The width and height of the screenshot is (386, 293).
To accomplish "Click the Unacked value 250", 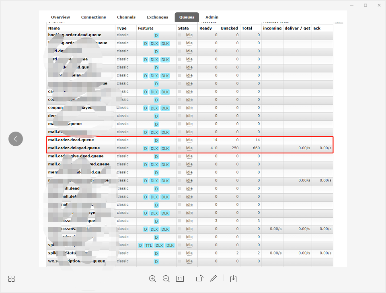I will (235, 148).
